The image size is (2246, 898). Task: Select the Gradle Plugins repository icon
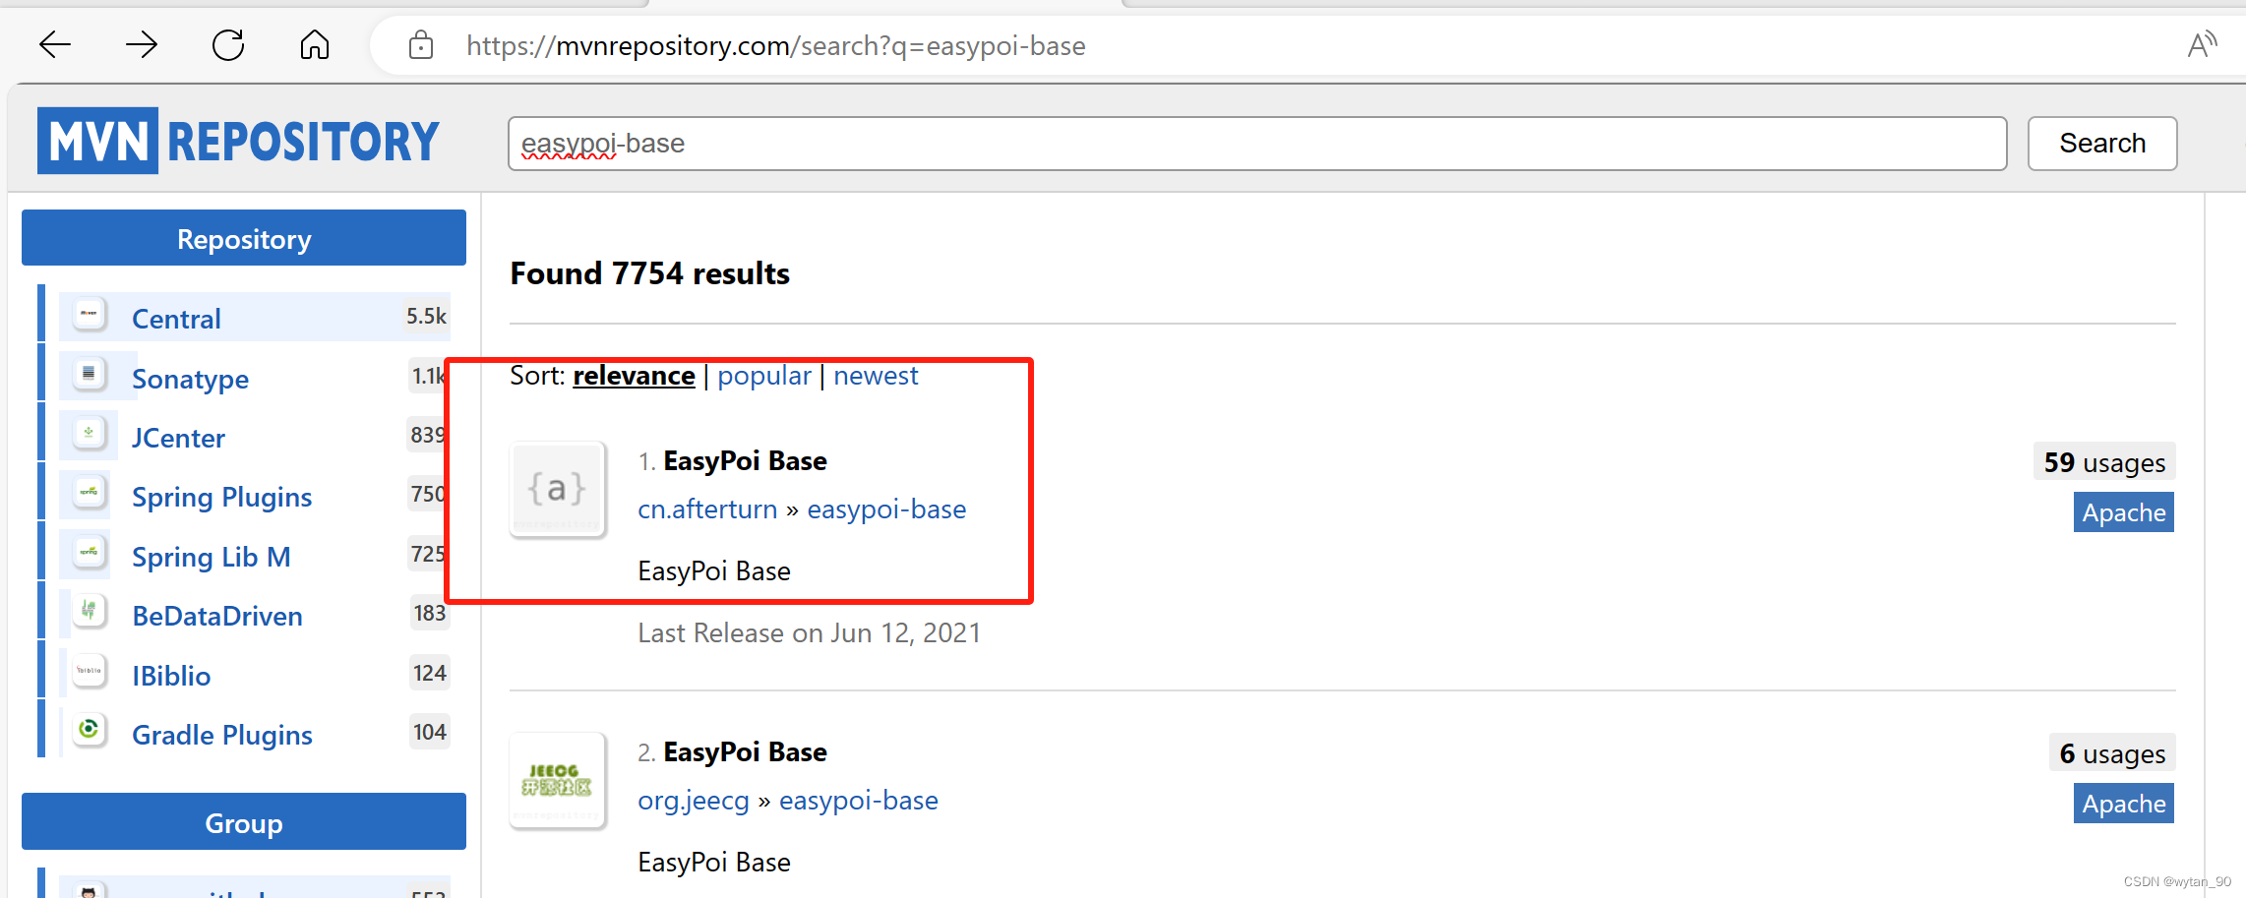(90, 731)
